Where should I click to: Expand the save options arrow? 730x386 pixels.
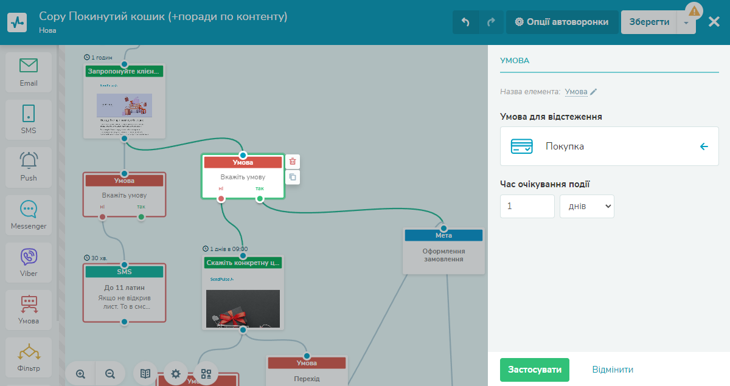coord(686,22)
